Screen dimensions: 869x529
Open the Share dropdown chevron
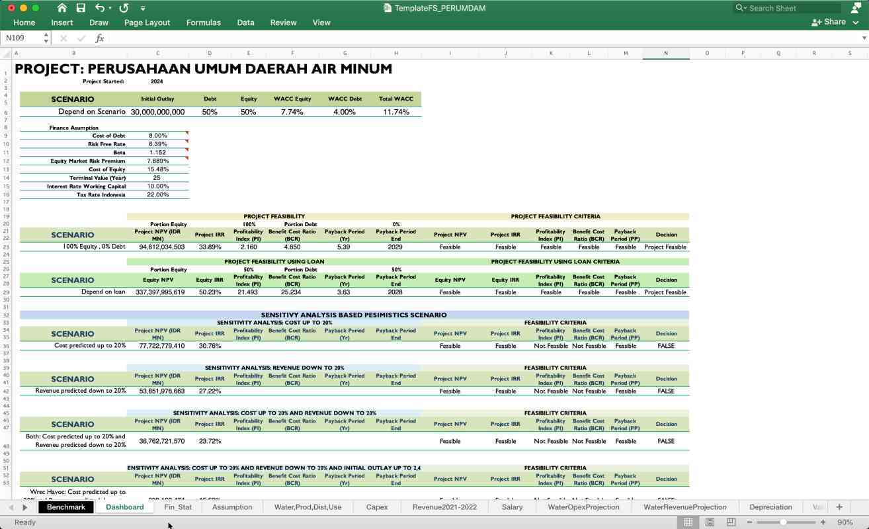(855, 22)
